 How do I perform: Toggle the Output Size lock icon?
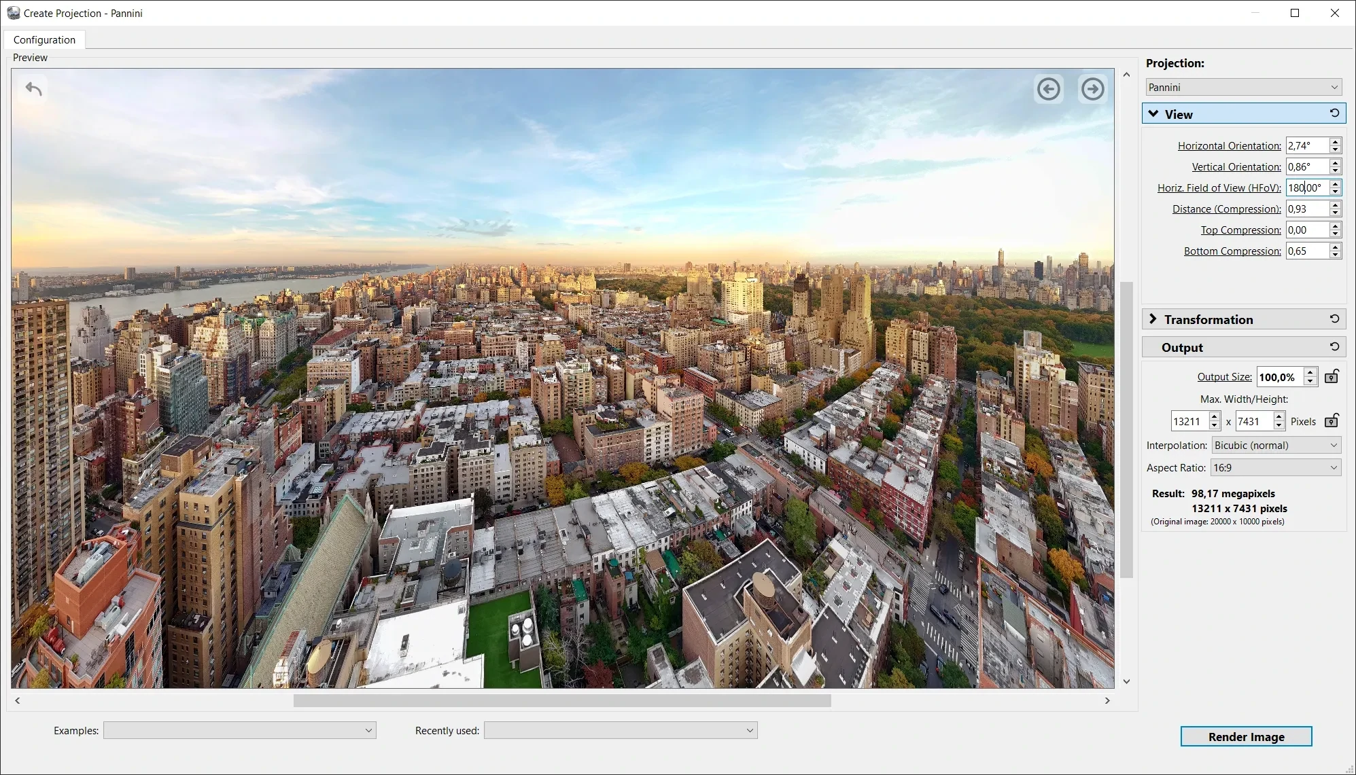coord(1332,376)
